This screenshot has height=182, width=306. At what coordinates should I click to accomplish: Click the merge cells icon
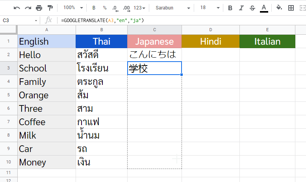302,8
